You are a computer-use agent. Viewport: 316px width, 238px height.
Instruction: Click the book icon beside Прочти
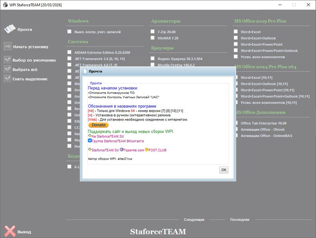coord(10,29)
